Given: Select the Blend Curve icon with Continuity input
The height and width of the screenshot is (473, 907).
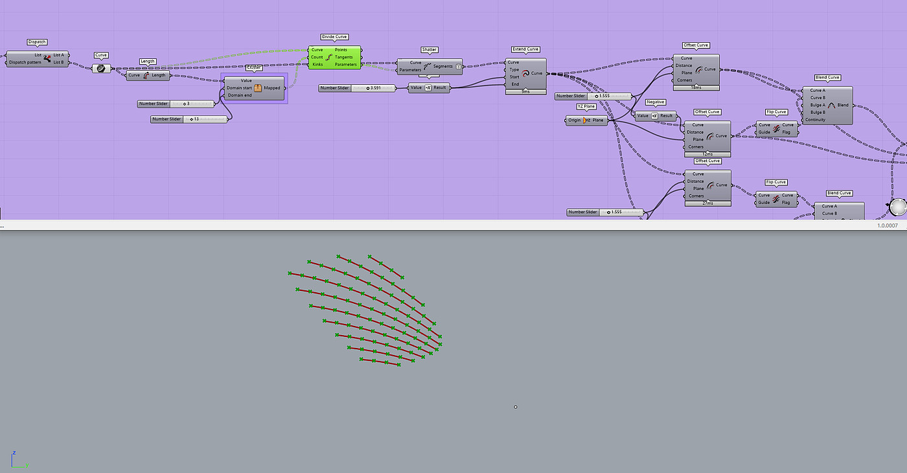Looking at the screenshot, I should click(x=832, y=105).
